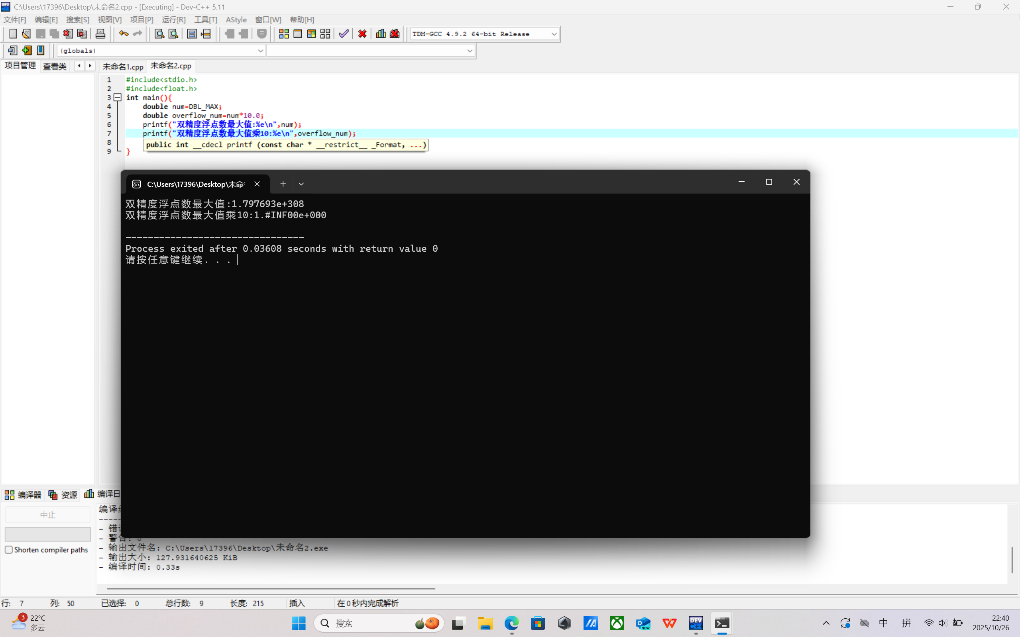
Task: Click the Syntax Check checkmark icon
Action: pos(344,34)
